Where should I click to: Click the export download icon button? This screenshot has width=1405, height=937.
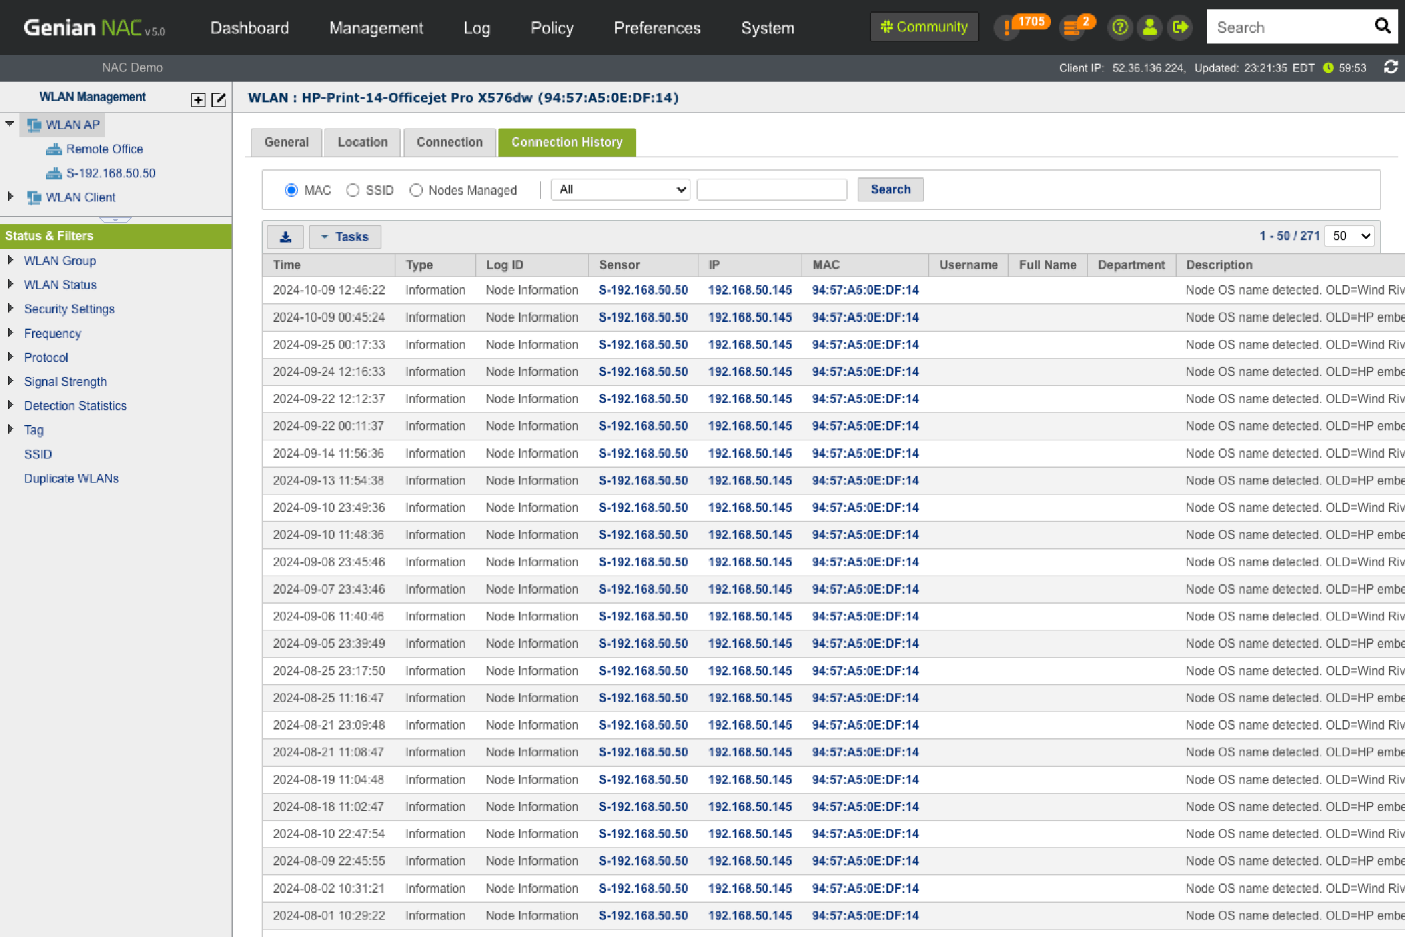coord(286,237)
